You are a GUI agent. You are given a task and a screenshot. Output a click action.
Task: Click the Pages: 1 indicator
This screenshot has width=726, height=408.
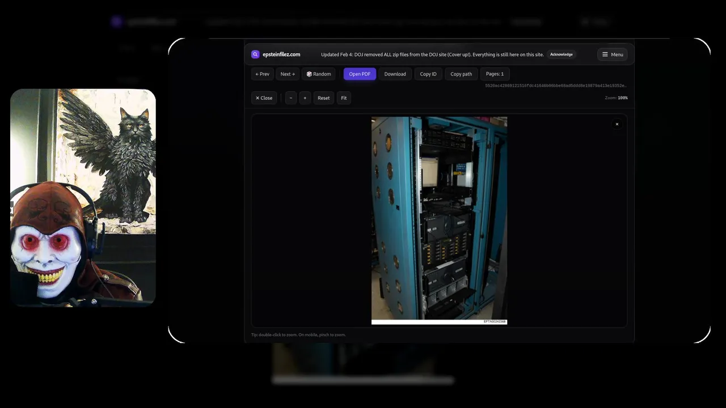pos(495,74)
